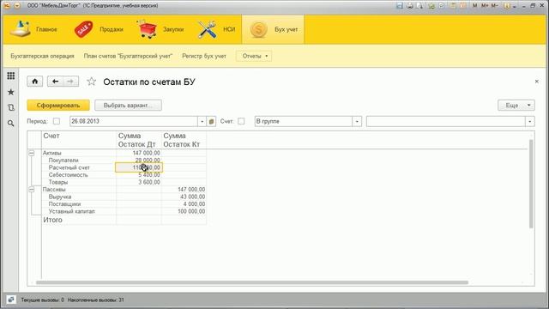Screen dimensions: 549x309
Task: Collapse the Активы group
Action: tap(32, 153)
